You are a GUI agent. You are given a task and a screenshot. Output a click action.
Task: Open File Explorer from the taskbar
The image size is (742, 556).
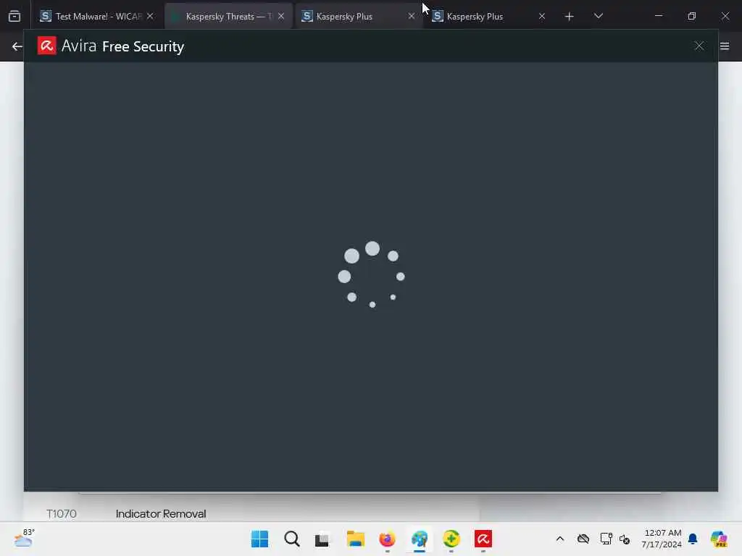(355, 539)
